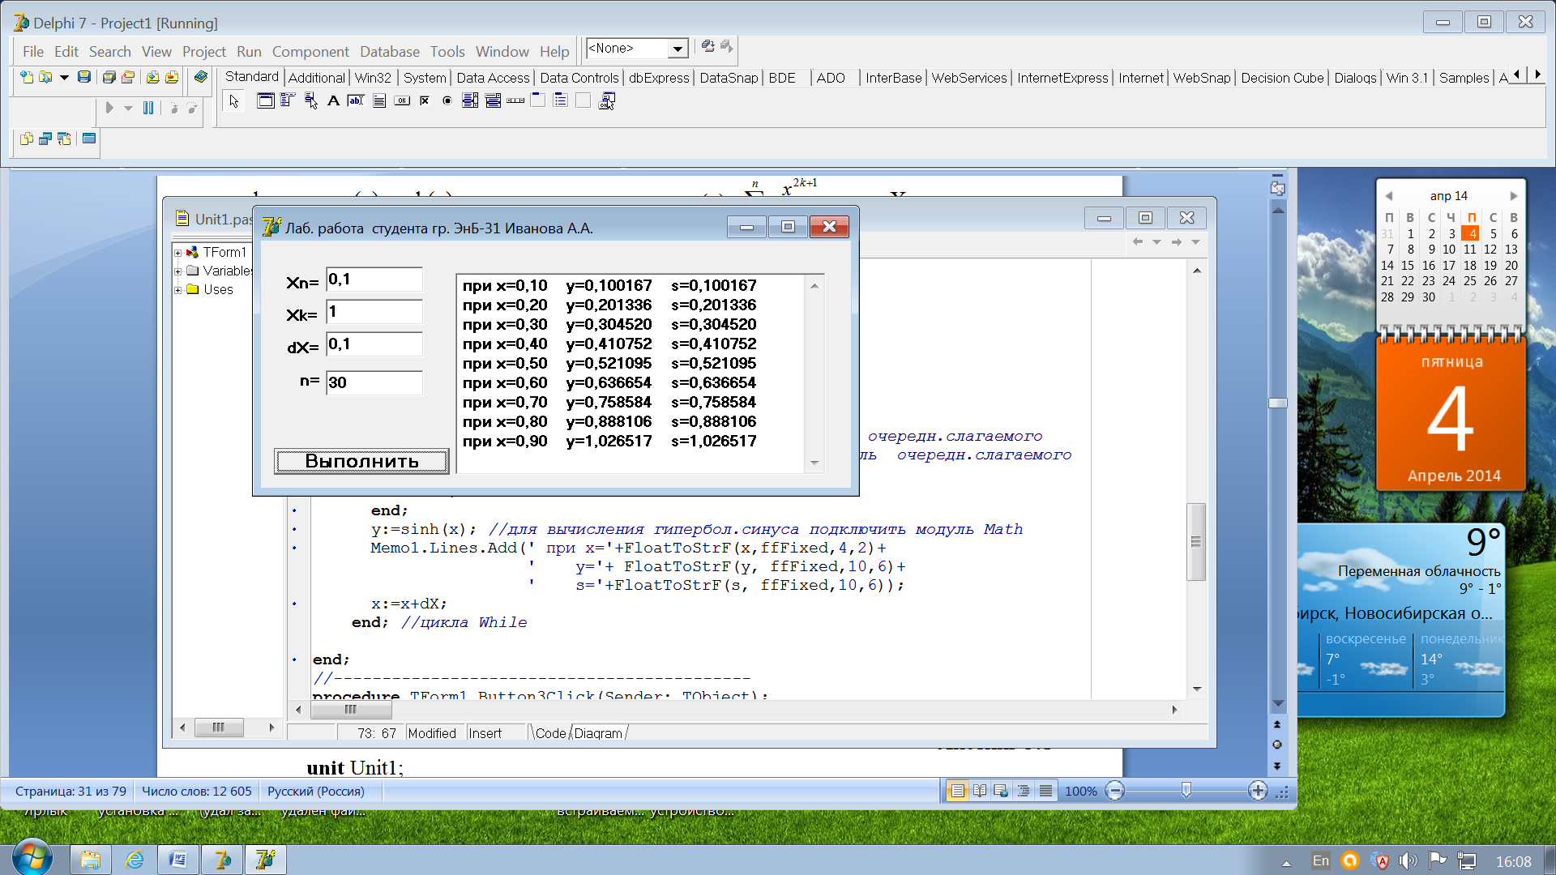This screenshot has width=1556, height=875.
Task: Click the Выполнить button
Action: 361,461
